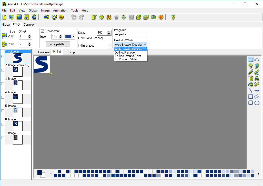Viewport: 263px width, 186px height.
Task: Toggle the Interlaced checkbox
Action: pos(80,45)
